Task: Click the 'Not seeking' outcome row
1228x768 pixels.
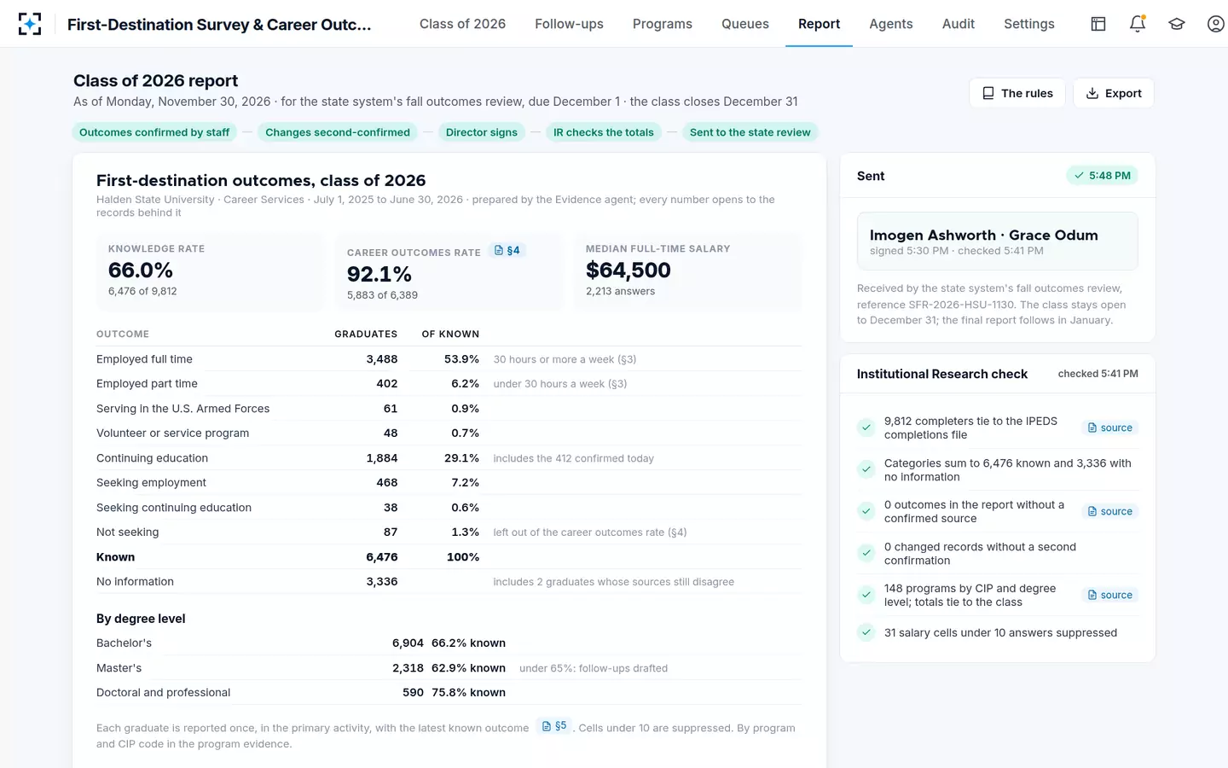Action: [449, 532]
